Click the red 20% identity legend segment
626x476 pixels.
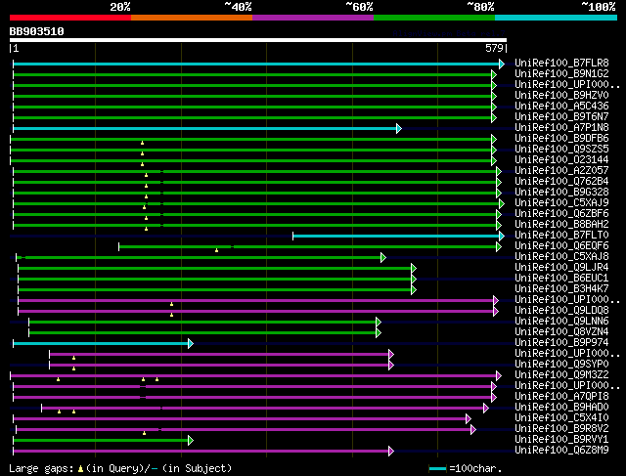pos(70,18)
